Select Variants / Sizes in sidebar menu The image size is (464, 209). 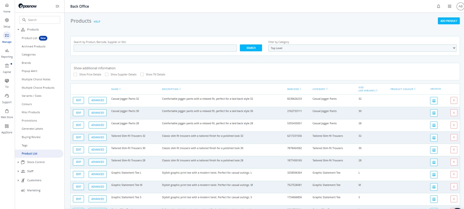[31, 96]
